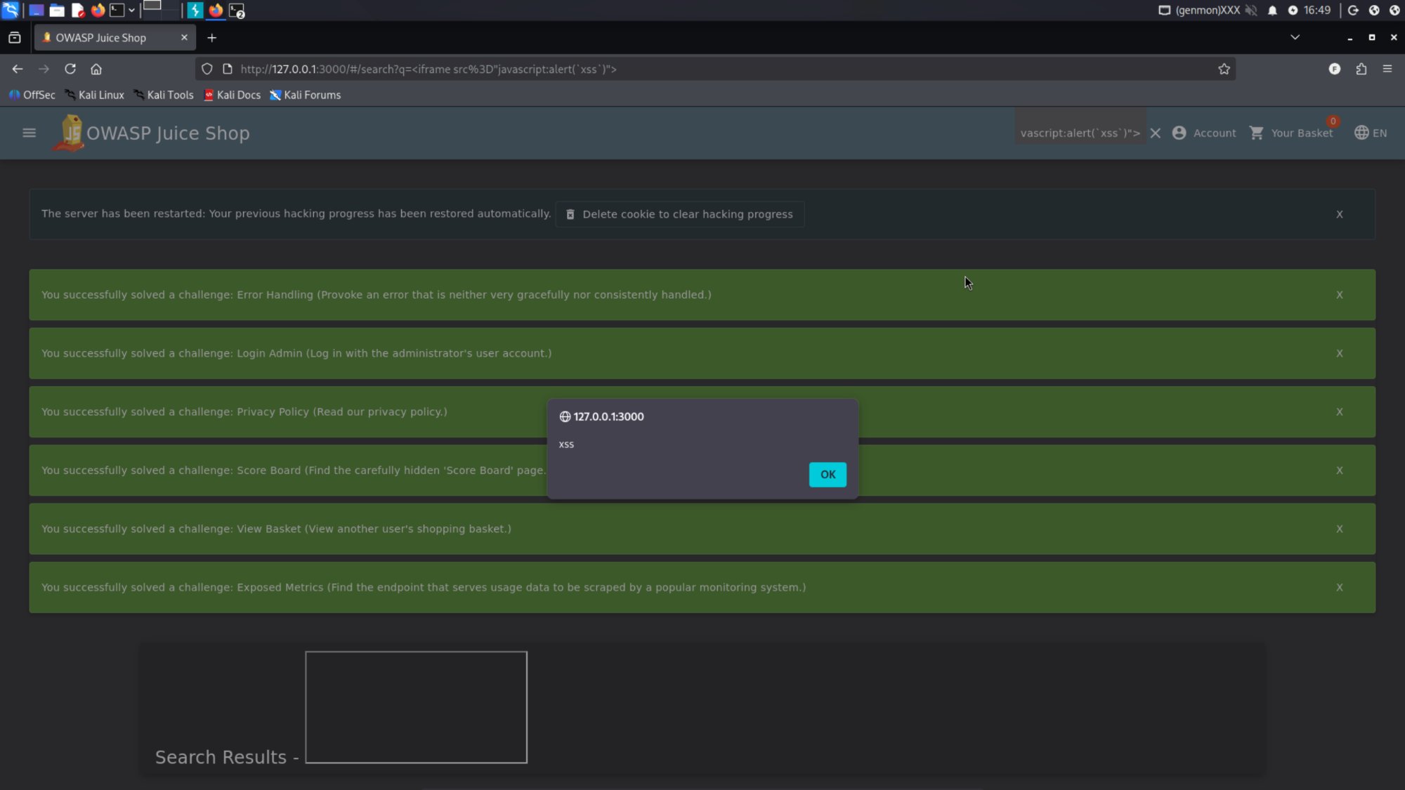Open the Kali Linux bookmark
This screenshot has height=790, width=1405.
pos(94,95)
